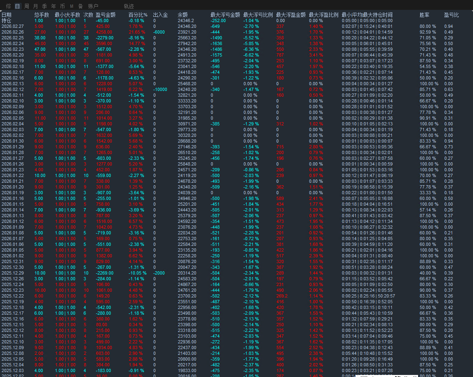The width and height of the screenshot is (473, 377).
Task: Select the 2025.12.29 row date
Action: 13,273
